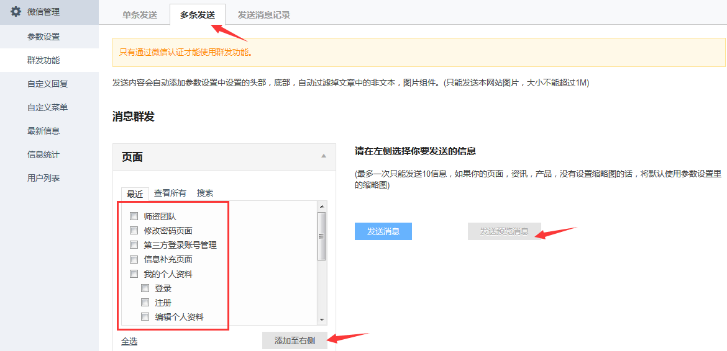Click the page list scrollbar thumb
727x351 pixels.
(321, 236)
